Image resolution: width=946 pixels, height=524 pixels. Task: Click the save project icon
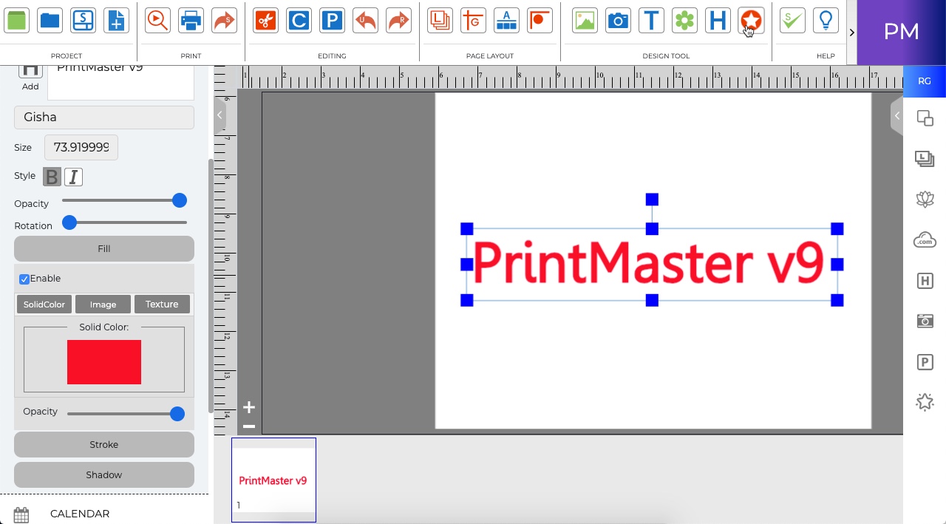click(83, 21)
